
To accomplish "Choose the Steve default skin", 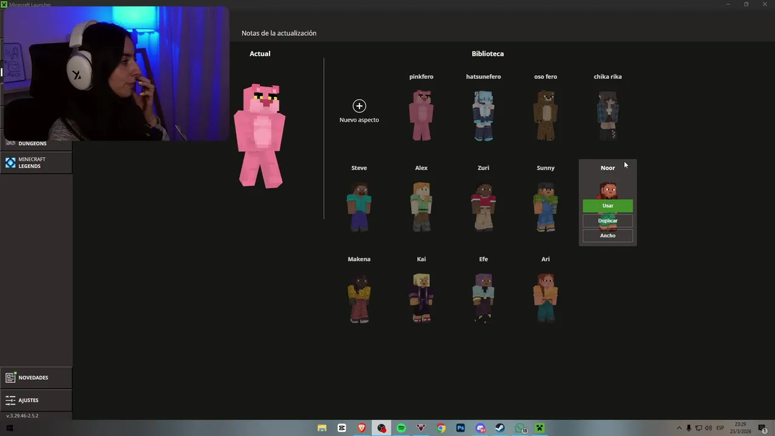I will click(x=359, y=206).
